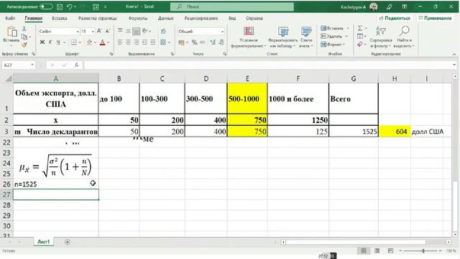Open Условное форматирование conditional formatting
Viewport: 460px width, 259px height.
(249, 37)
